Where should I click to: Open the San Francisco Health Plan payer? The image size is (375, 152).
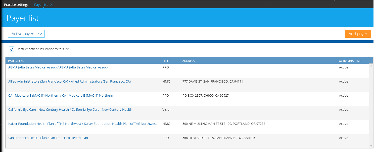(48, 138)
